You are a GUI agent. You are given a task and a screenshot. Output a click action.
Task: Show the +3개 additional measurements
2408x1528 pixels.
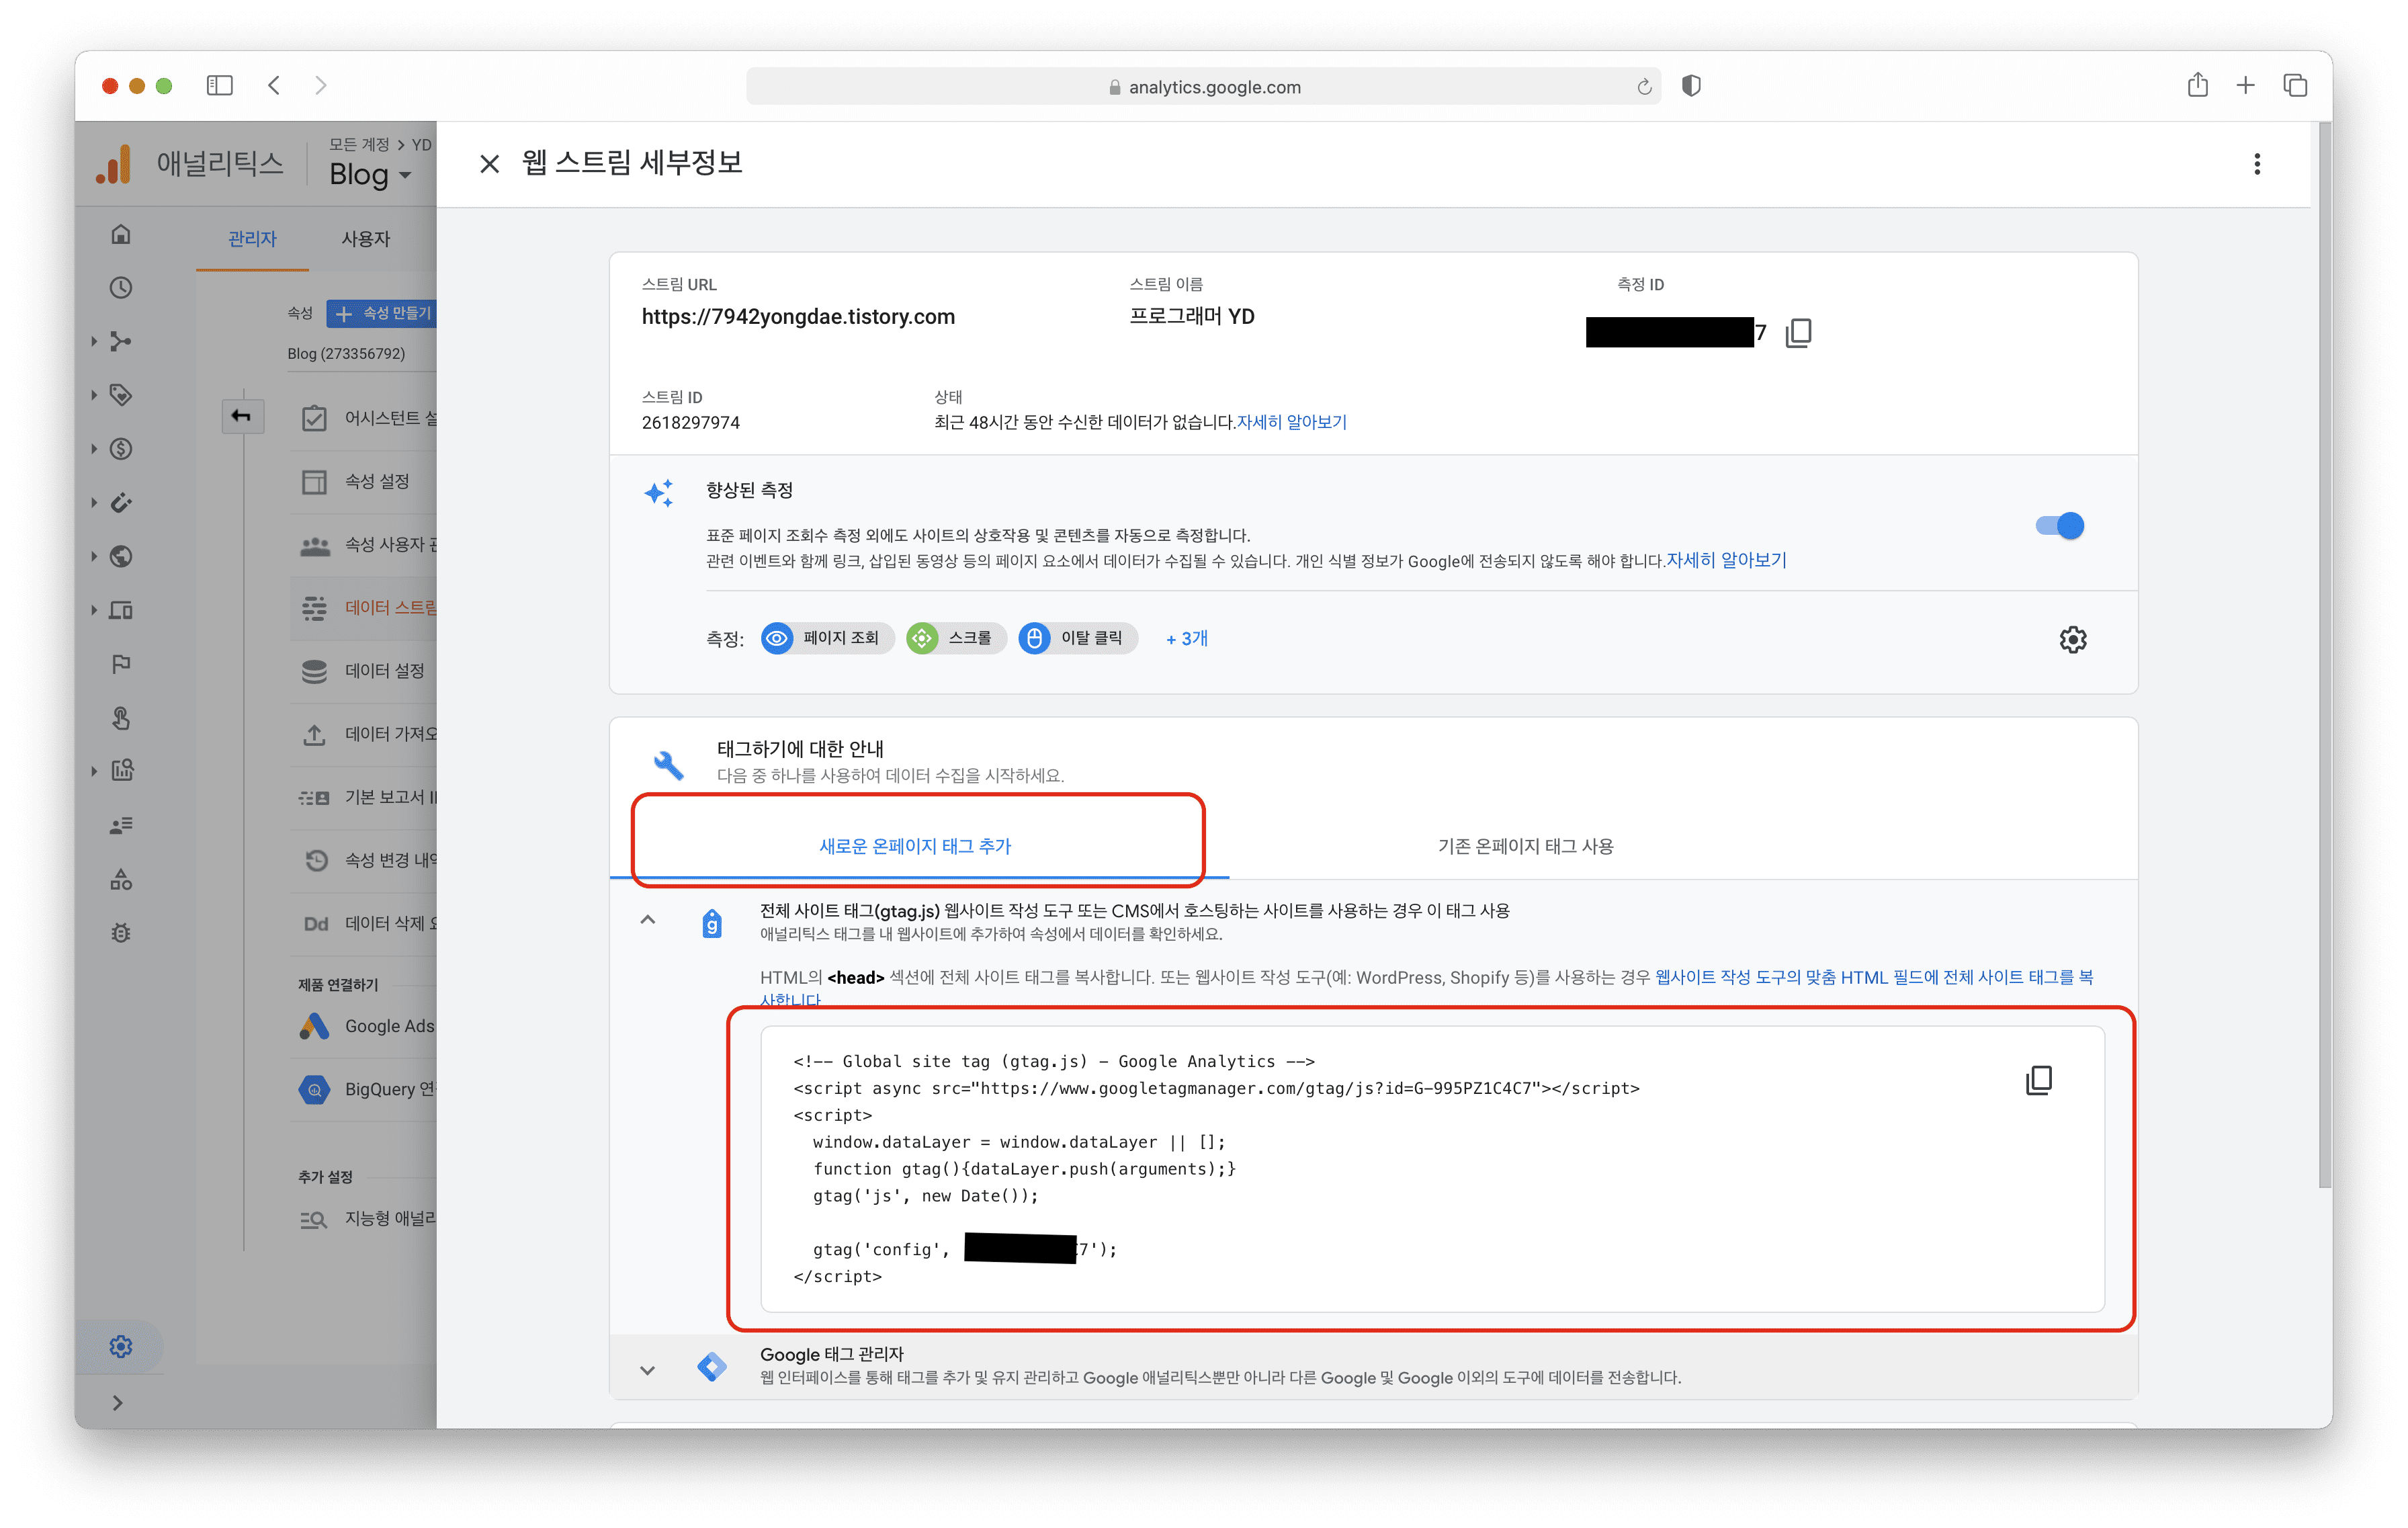(x=1186, y=639)
